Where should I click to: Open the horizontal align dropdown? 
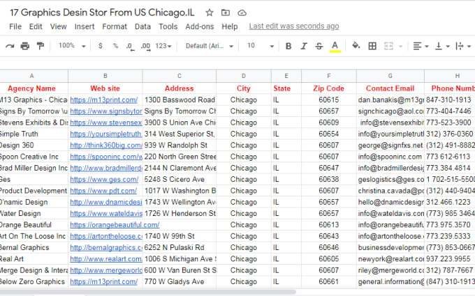point(421,46)
